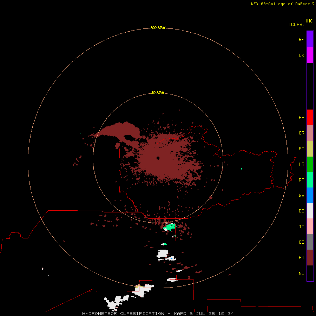316x316 pixels.
Task: Click the 'HHC' product code text
Action: click(x=308, y=21)
